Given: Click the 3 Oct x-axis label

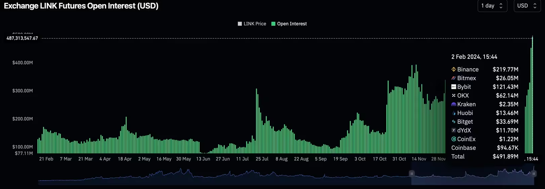Looking at the screenshot, I should coord(360,159).
